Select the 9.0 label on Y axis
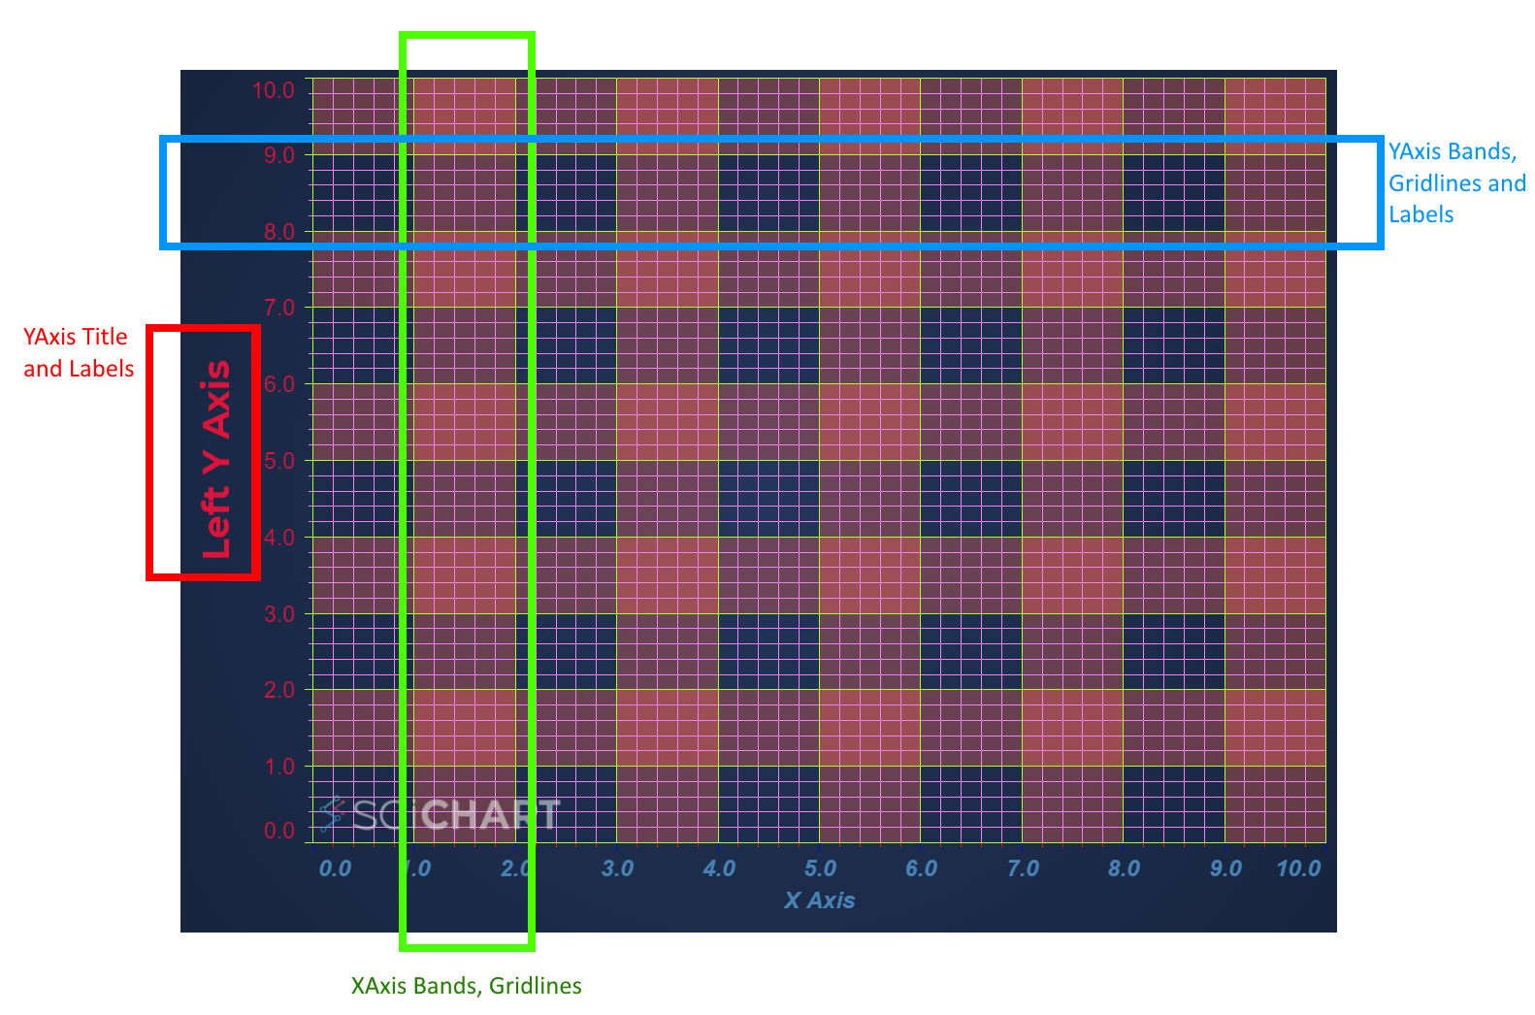The width and height of the screenshot is (1535, 1015). (x=278, y=155)
